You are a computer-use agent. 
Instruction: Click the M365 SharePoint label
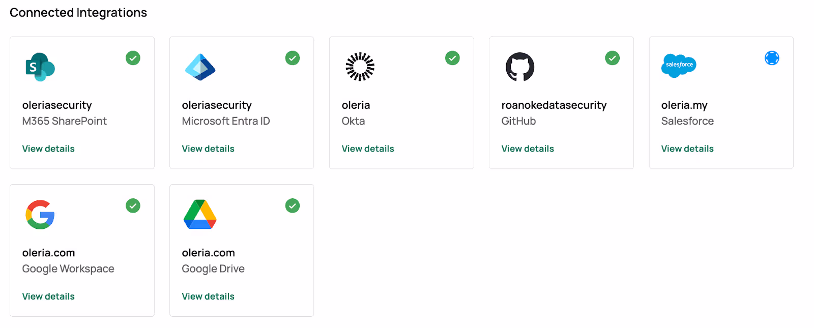coord(65,121)
